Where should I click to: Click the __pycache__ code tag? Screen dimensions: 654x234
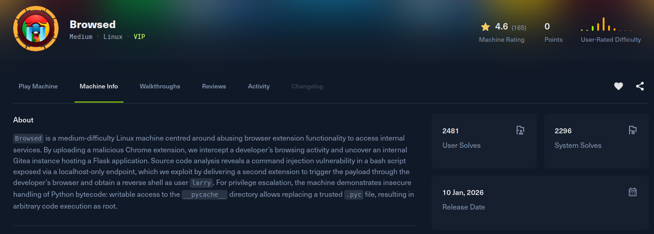click(204, 195)
